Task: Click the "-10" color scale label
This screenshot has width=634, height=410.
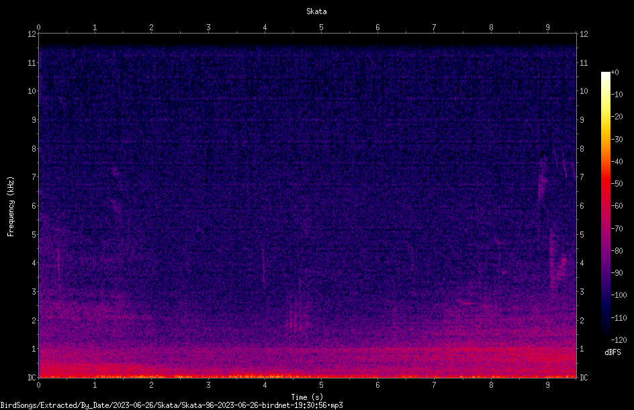Action: [617, 95]
